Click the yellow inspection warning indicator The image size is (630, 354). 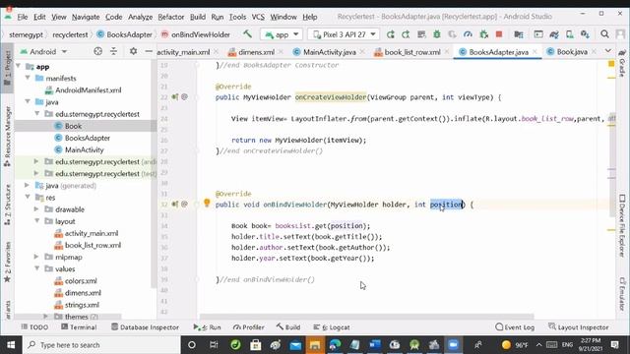pyautogui.click(x=611, y=63)
